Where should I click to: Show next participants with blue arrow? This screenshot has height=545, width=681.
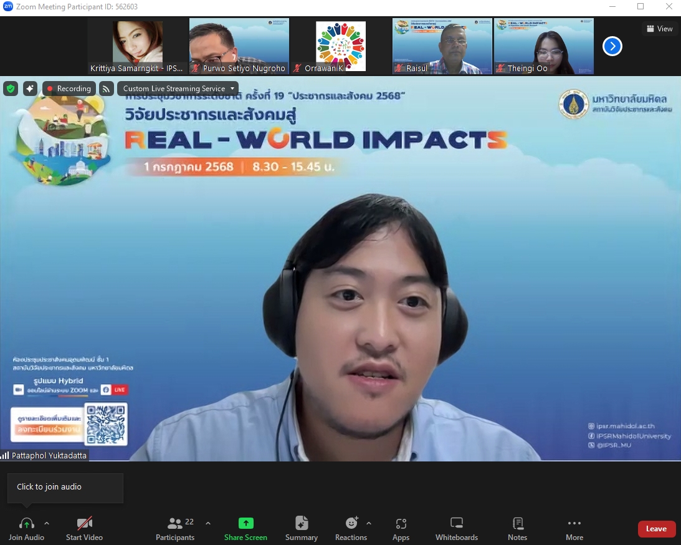pyautogui.click(x=612, y=46)
